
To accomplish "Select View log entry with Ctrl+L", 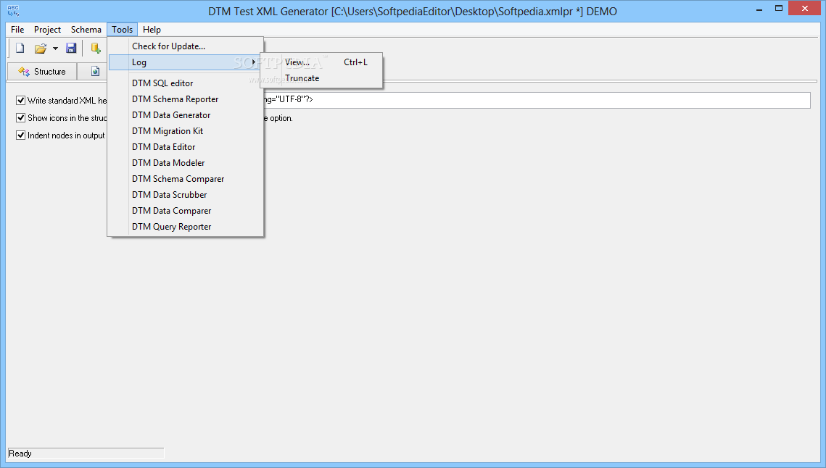I will pos(321,62).
